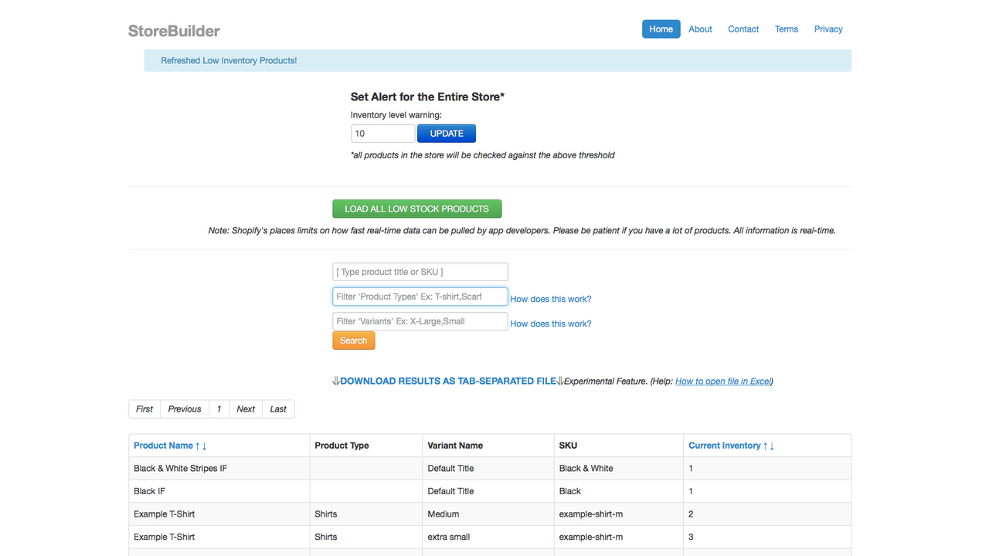This screenshot has width=989, height=556.
Task: Go to the Next page
Action: [246, 409]
